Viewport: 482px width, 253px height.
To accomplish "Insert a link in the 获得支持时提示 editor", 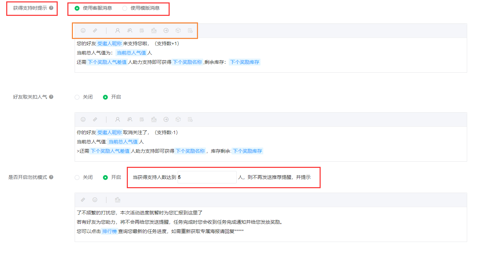I will tap(95, 30).
